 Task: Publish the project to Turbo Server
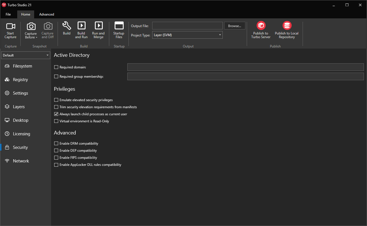261,30
